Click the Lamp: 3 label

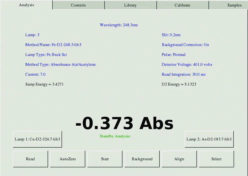coord(32,35)
